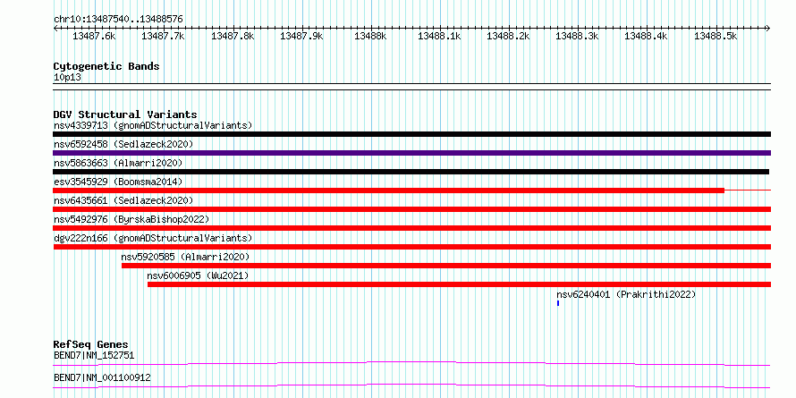Click the chr10:13487540..13488576 coordinates label
The width and height of the screenshot is (796, 398).
click(x=118, y=20)
